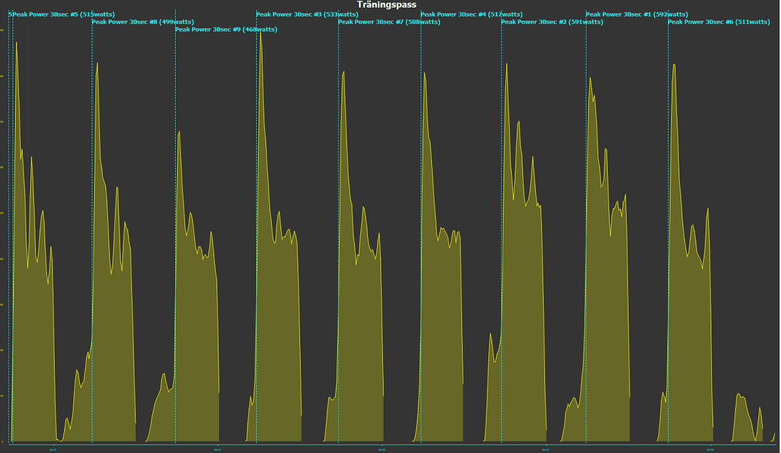Click the small last power bump at far right

click(760, 409)
